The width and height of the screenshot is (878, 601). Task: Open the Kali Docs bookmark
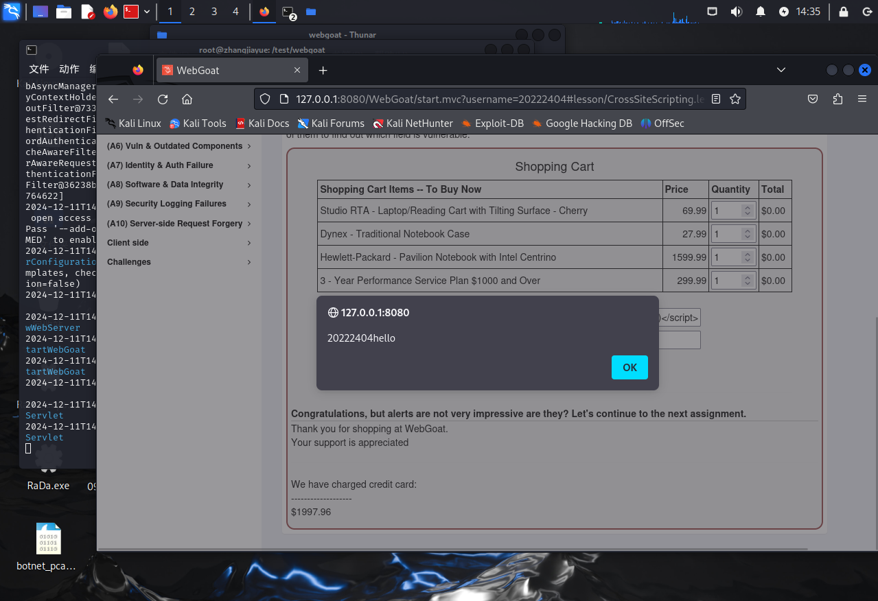pos(262,123)
